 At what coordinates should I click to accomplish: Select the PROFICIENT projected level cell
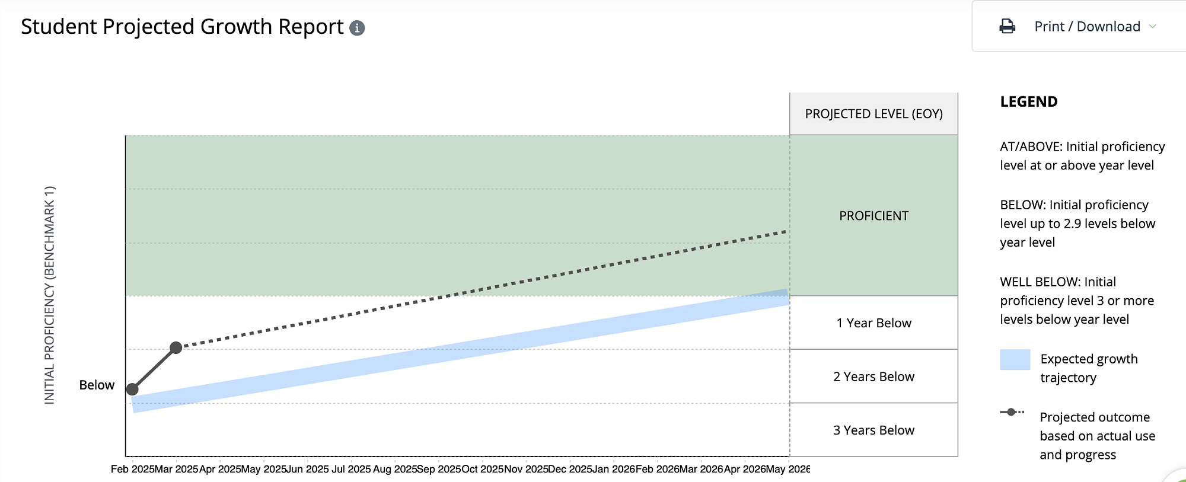[x=873, y=216]
